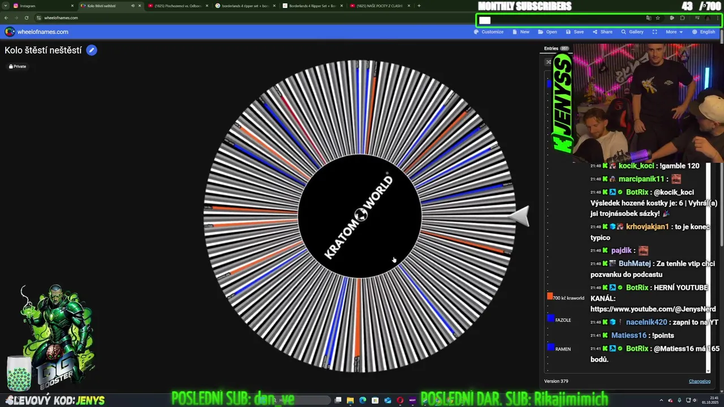Screen dimensions: 724x407
Task: Open a new browser tab
Action: click(x=419, y=6)
